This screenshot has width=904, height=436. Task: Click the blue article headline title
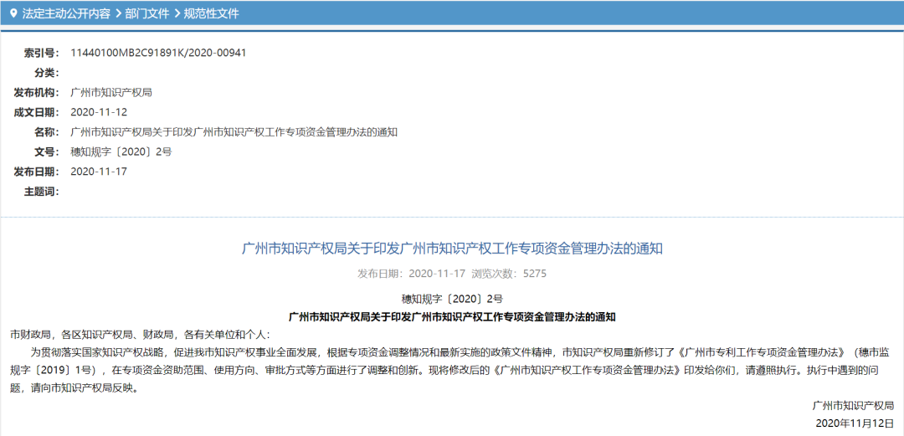click(x=452, y=249)
